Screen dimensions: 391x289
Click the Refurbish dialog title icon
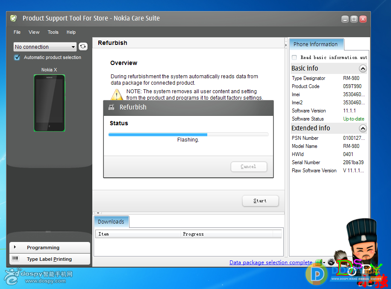tap(112, 107)
